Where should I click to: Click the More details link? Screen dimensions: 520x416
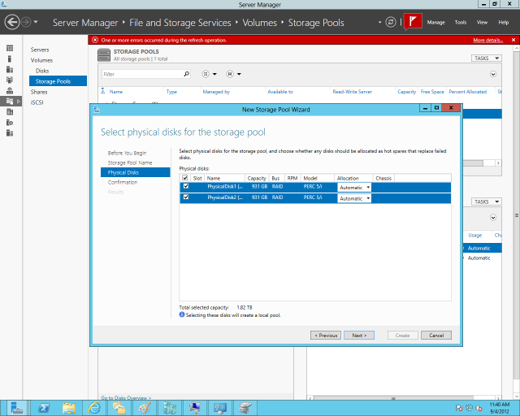[x=487, y=40]
